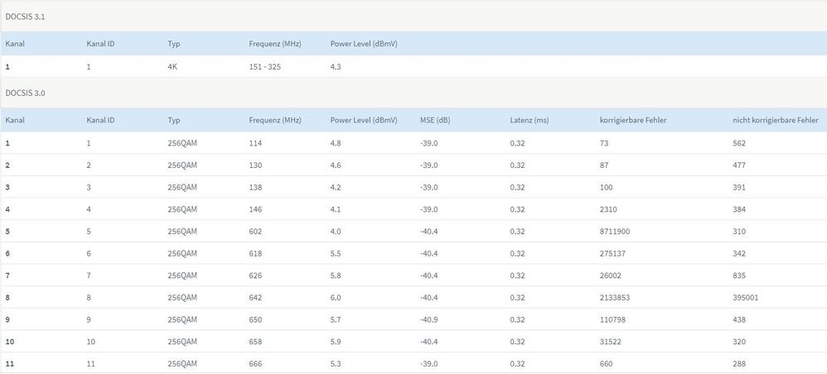The height and width of the screenshot is (374, 827).
Task: Select the 666 MHz frequency cell
Action: [x=256, y=363]
